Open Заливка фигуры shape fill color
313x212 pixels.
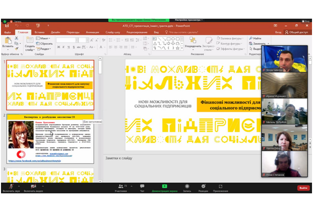pyautogui.click(x=233, y=38)
